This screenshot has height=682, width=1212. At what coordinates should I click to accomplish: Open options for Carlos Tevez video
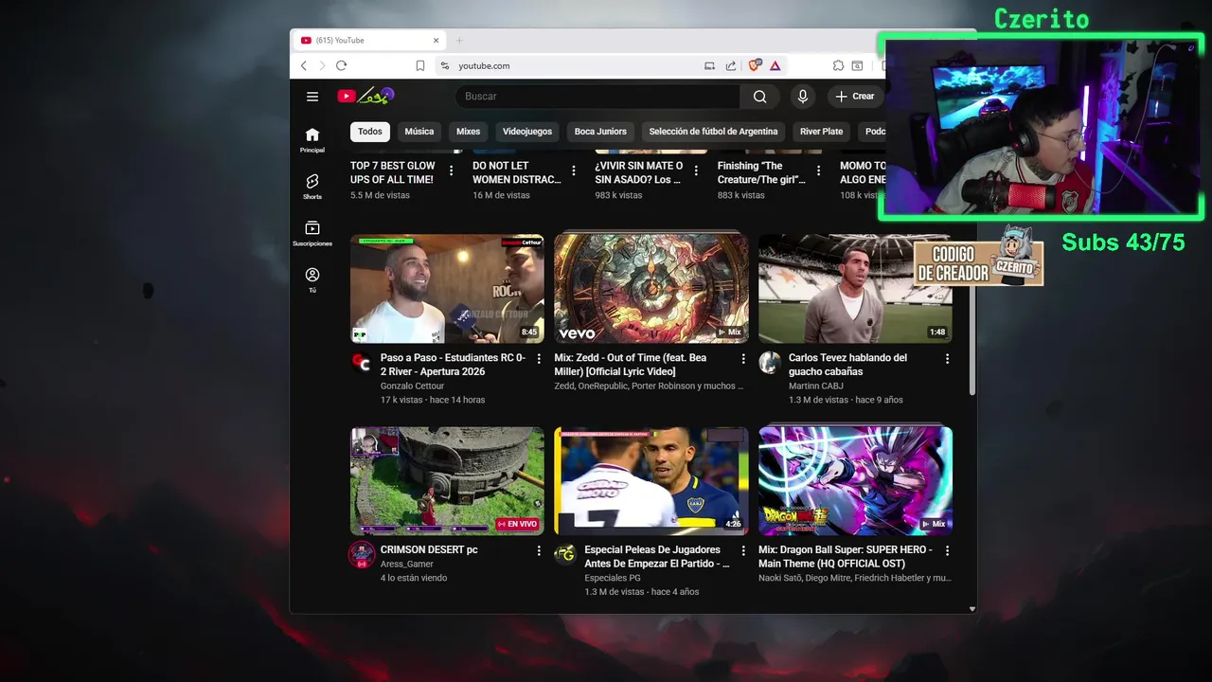click(x=947, y=359)
